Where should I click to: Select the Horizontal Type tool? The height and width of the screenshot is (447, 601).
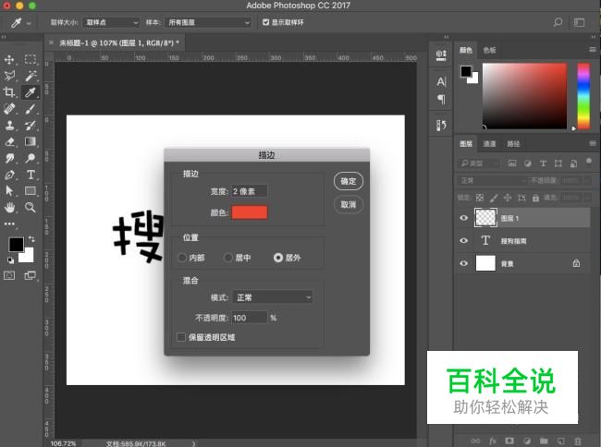click(31, 175)
